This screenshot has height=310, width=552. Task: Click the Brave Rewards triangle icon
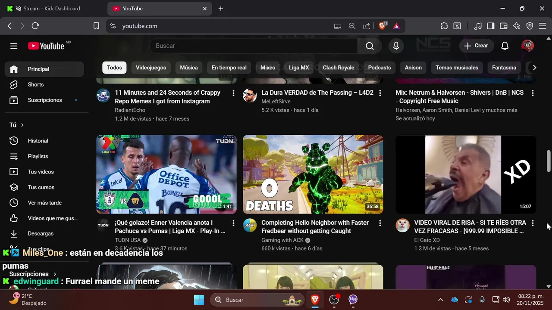pyautogui.click(x=396, y=26)
